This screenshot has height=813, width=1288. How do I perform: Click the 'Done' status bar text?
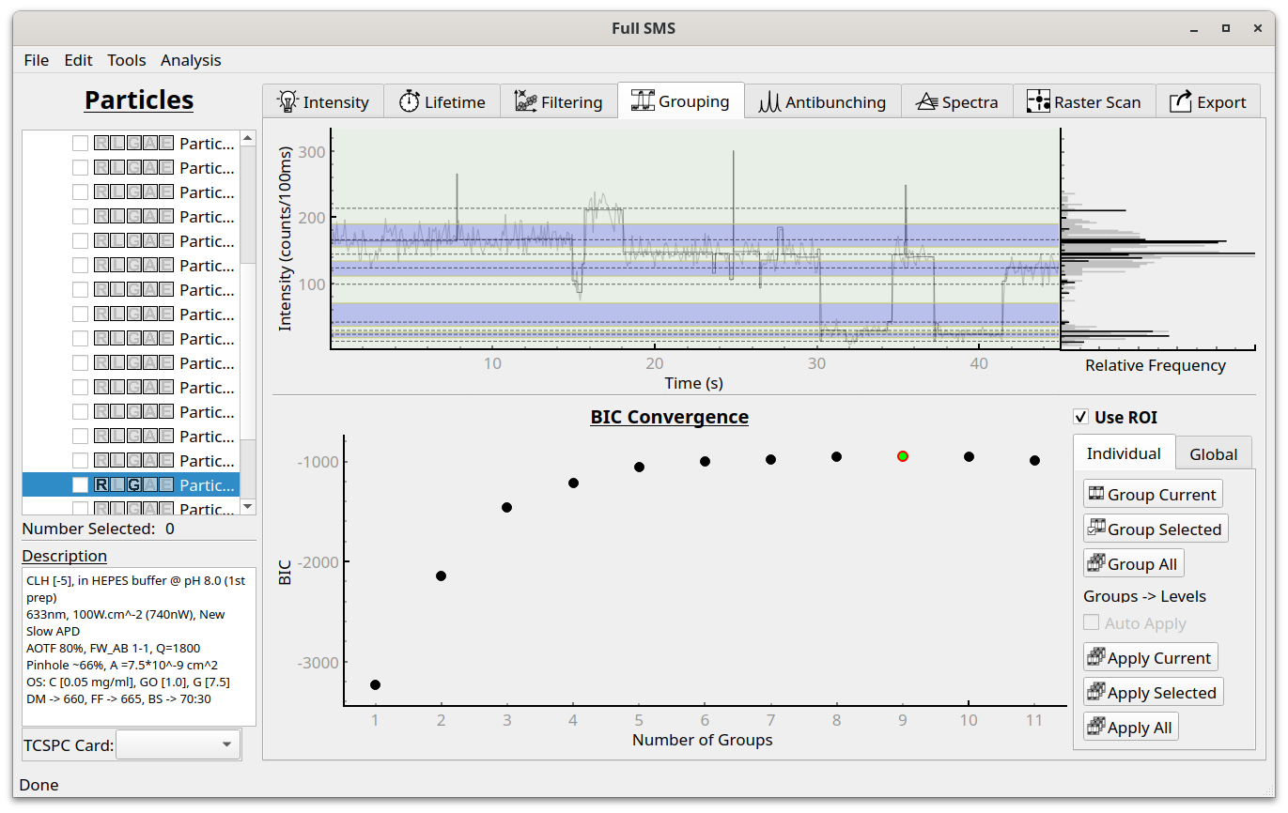tap(39, 785)
